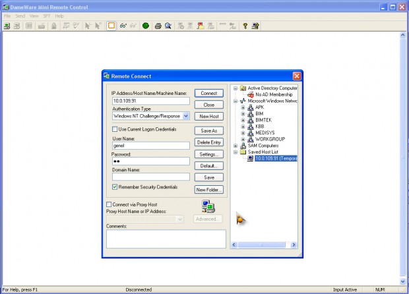Screen dimensions: 409x294
Task: Click the highlighted orange dashed square icon
Action: 111,26
